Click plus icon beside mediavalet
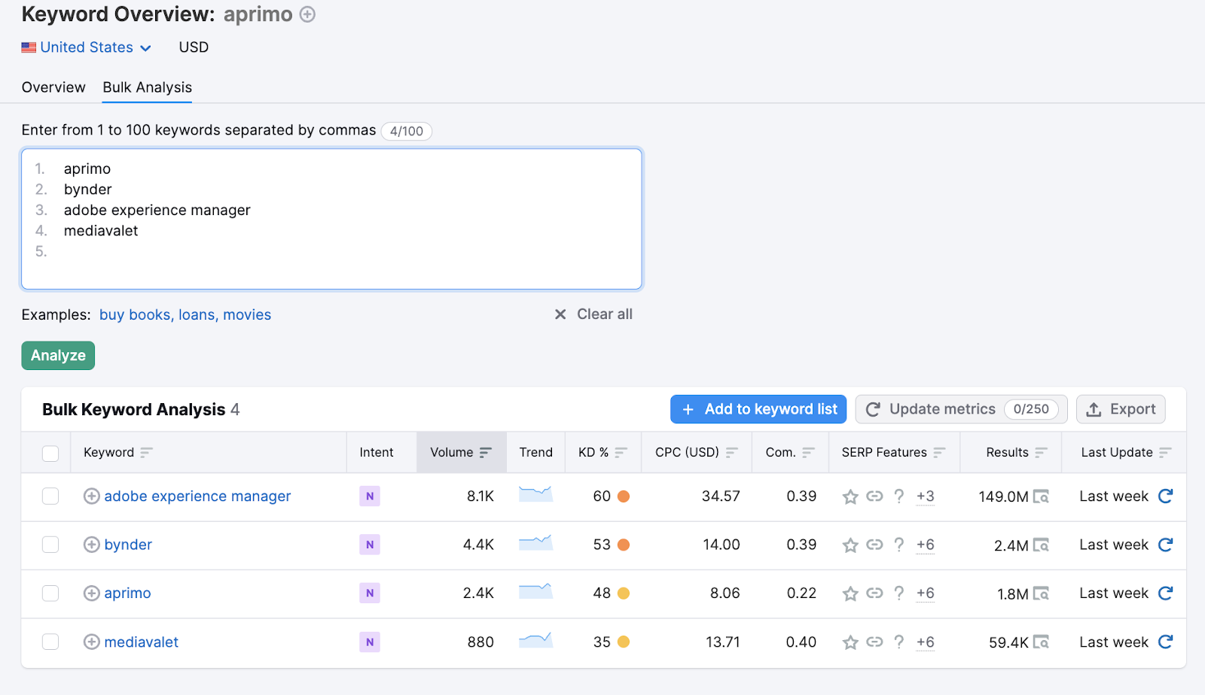Image resolution: width=1205 pixels, height=695 pixels. (91, 642)
